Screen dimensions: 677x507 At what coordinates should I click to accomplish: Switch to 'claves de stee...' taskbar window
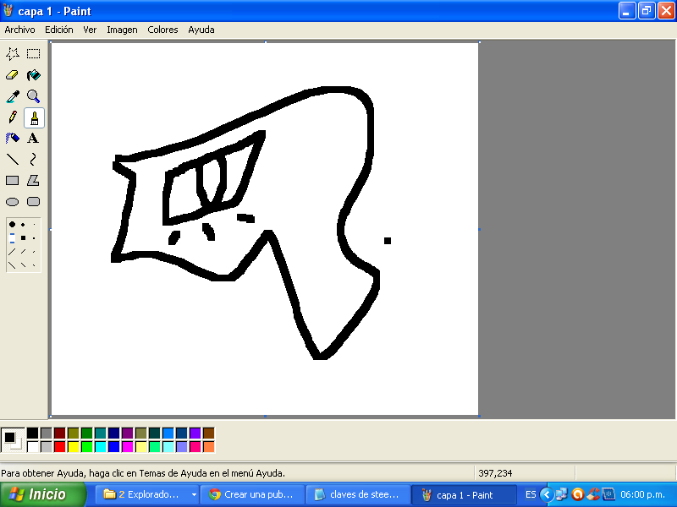358,494
